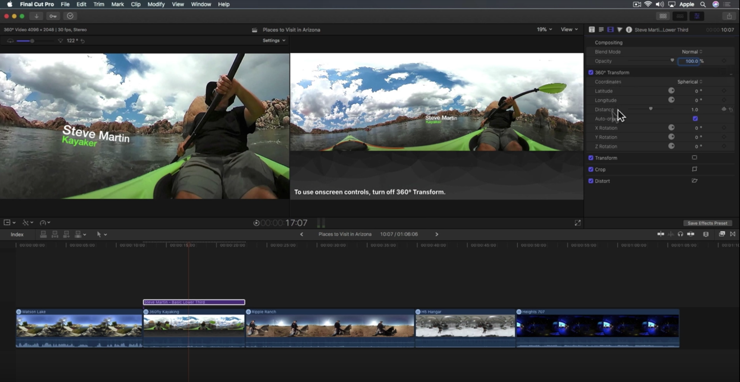Connect clip to primary storyline icon

click(x=43, y=234)
